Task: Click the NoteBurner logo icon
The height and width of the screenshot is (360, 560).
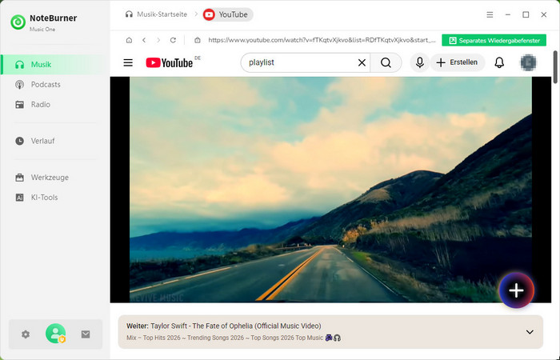Action: click(18, 22)
